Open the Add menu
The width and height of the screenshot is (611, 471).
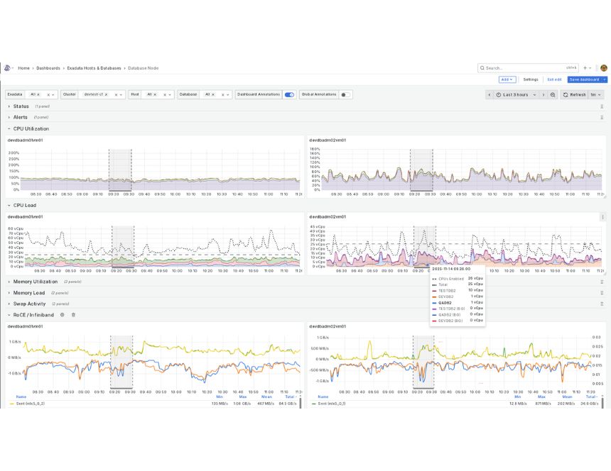pos(507,79)
